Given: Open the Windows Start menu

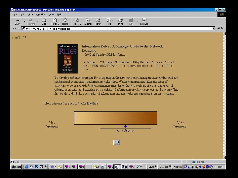Looking at the screenshot, I should click(x=16, y=167).
